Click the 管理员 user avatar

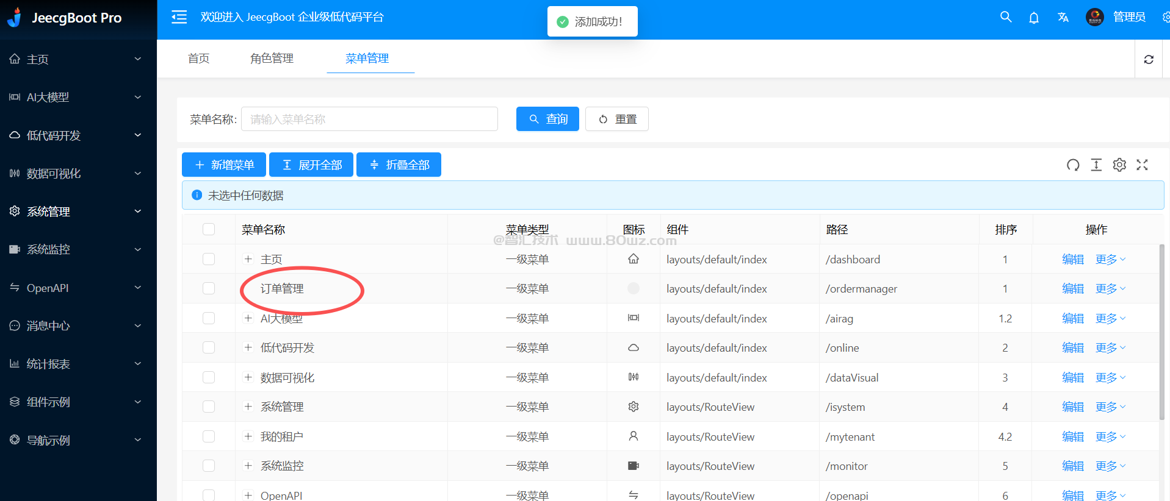click(x=1095, y=17)
